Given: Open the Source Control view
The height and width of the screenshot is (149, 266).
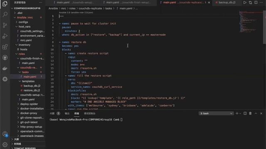Looking at the screenshot, I should (x=5, y=25).
